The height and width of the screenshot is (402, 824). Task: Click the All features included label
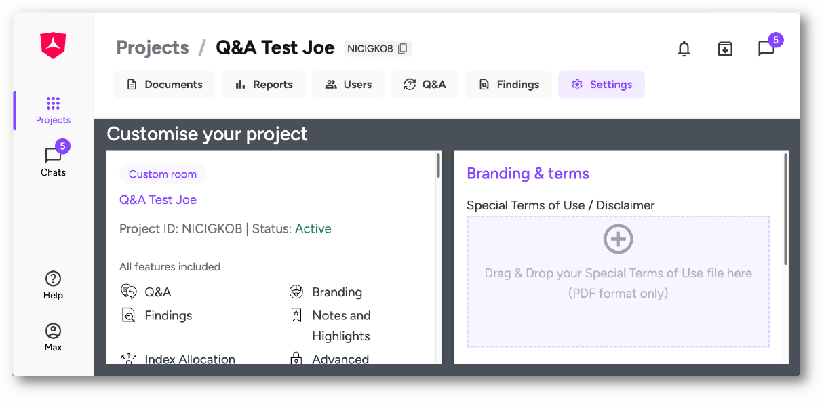coord(170,267)
